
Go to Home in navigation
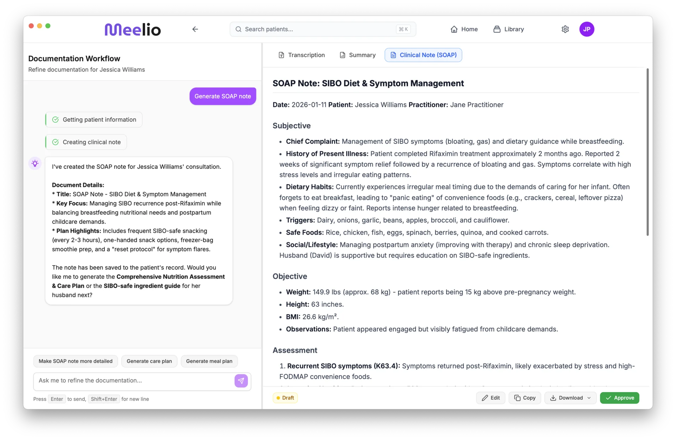464,29
